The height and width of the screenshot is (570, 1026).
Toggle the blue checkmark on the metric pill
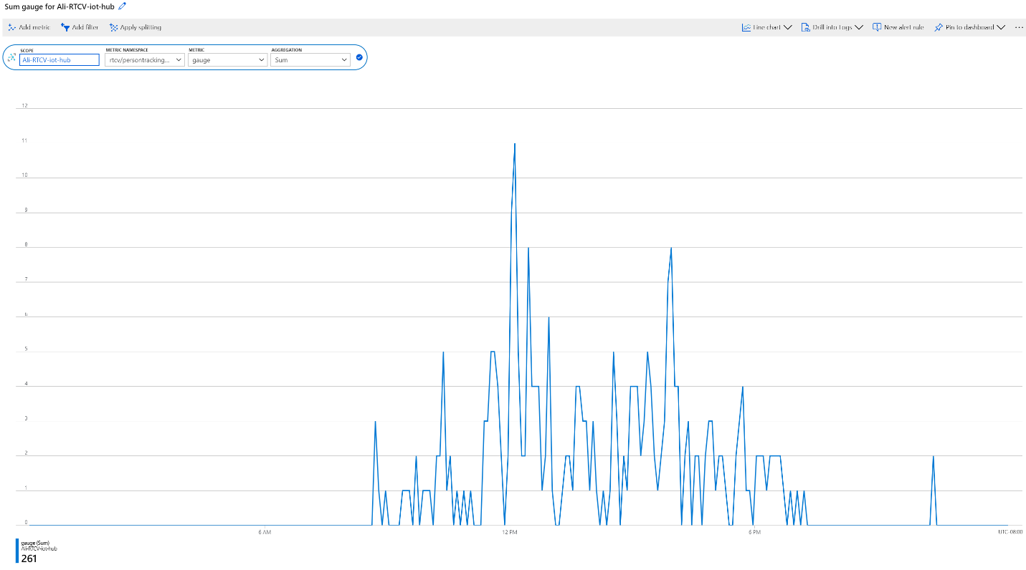click(x=359, y=57)
